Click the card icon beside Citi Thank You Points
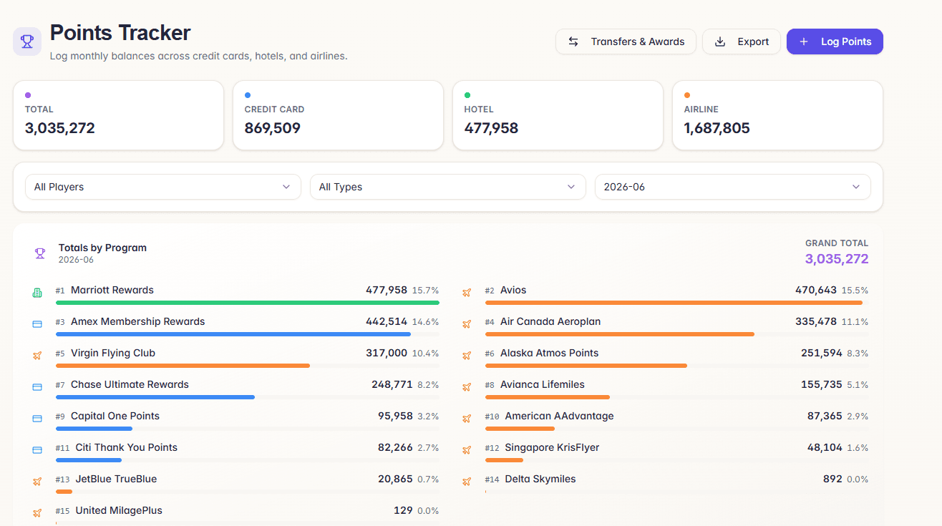The image size is (942, 526). click(37, 450)
